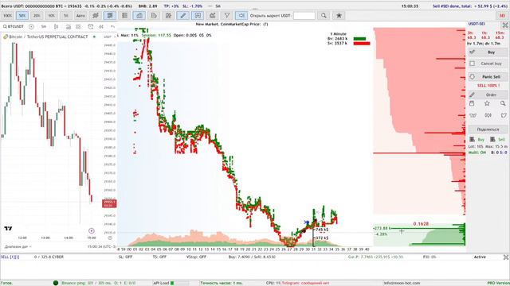The width and height of the screenshot is (510, 286).
Task: Click the Buy button
Action: click(x=488, y=52)
